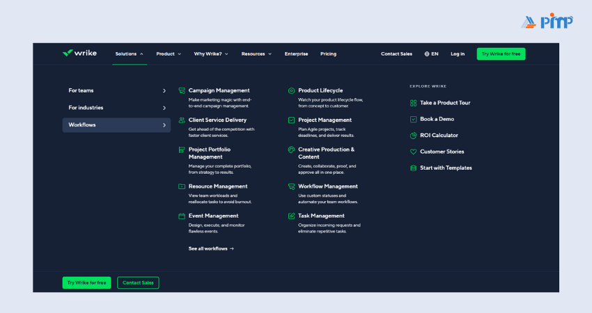The image size is (592, 313).
Task: Click Book a Demo link
Action: click(x=437, y=119)
